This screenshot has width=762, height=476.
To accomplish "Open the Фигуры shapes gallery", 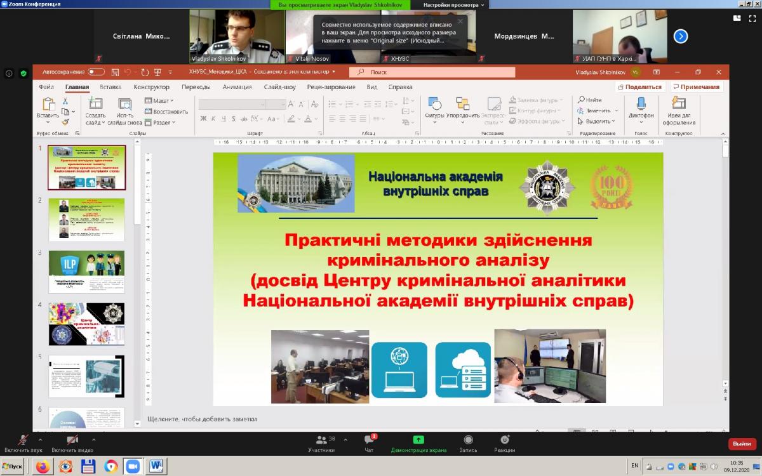I will [x=435, y=110].
